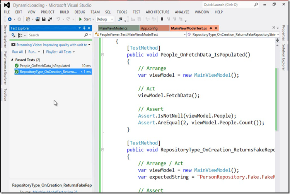Collapse the People_OnFetchData_IsPopulated method outline
Viewport: 290px width, 194px height.
(102, 55)
